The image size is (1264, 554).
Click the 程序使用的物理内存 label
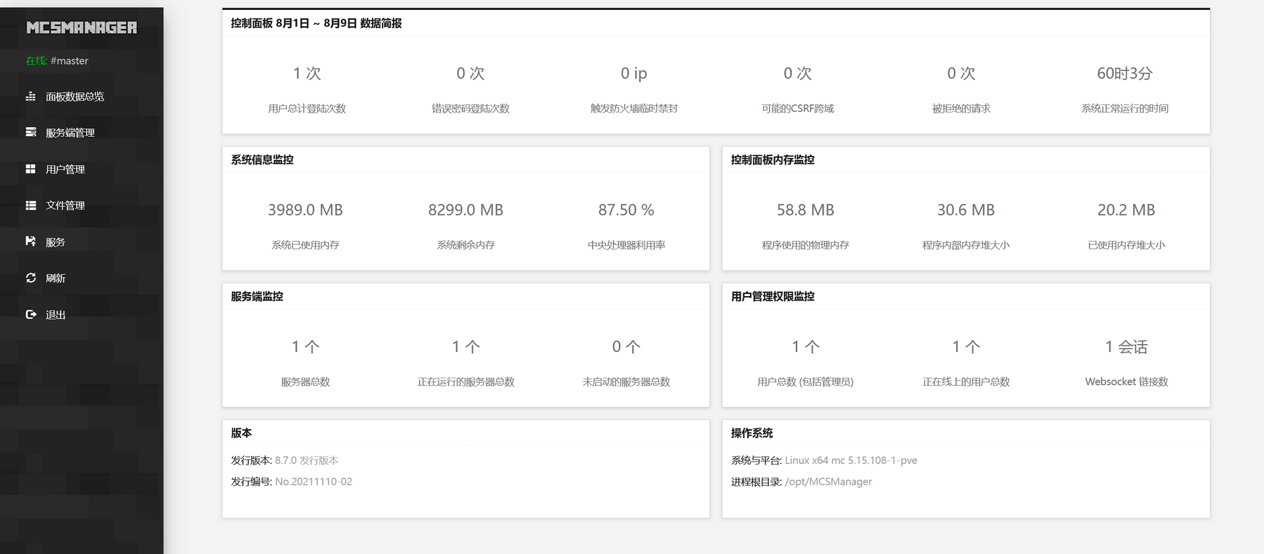(806, 245)
